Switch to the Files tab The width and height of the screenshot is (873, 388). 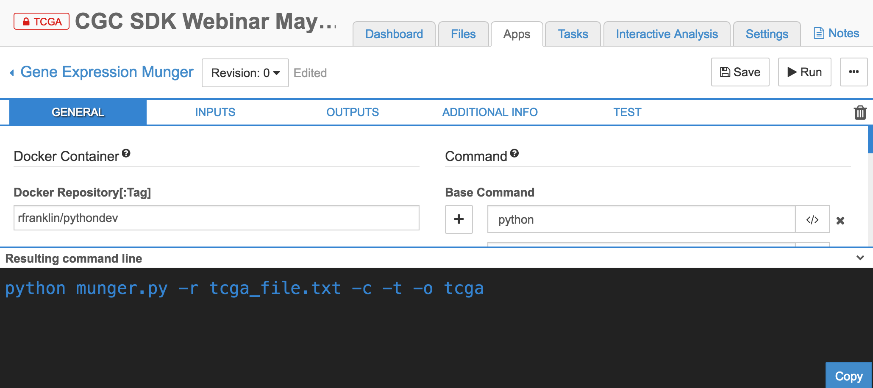pos(463,34)
